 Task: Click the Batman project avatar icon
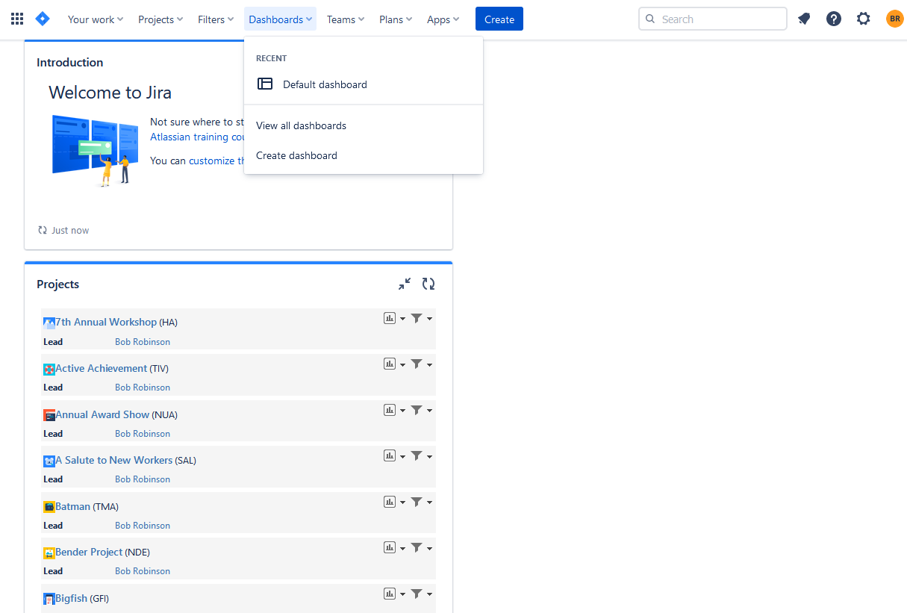point(49,507)
